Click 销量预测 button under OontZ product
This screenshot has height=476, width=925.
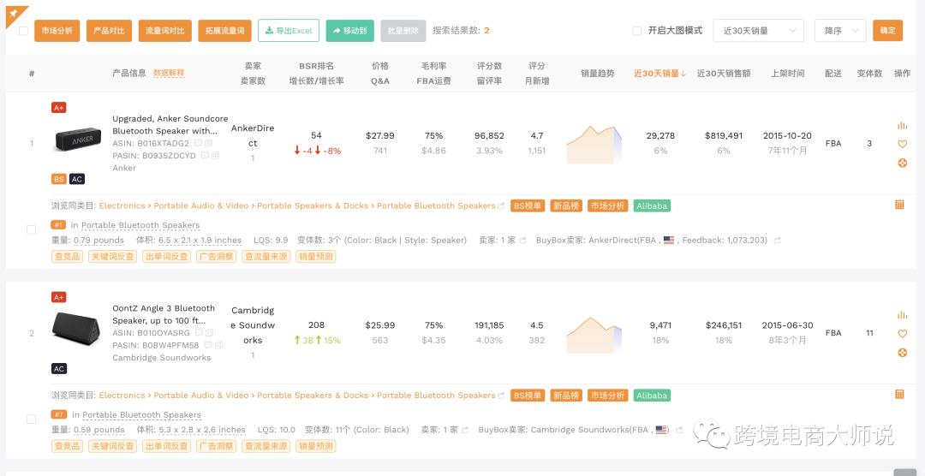[x=315, y=446]
